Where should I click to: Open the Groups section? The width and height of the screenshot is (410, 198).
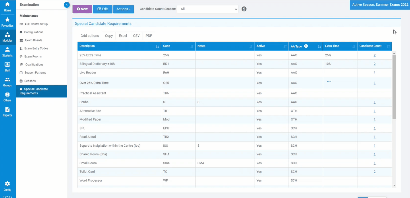pos(7,82)
